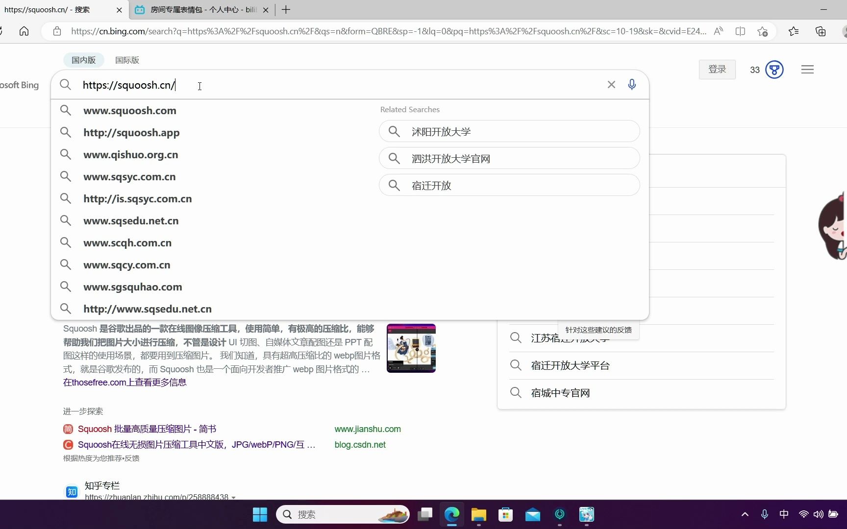
Task: Expand zhuanlan.zhihu.com URL dropdown arrow
Action: pos(233,497)
